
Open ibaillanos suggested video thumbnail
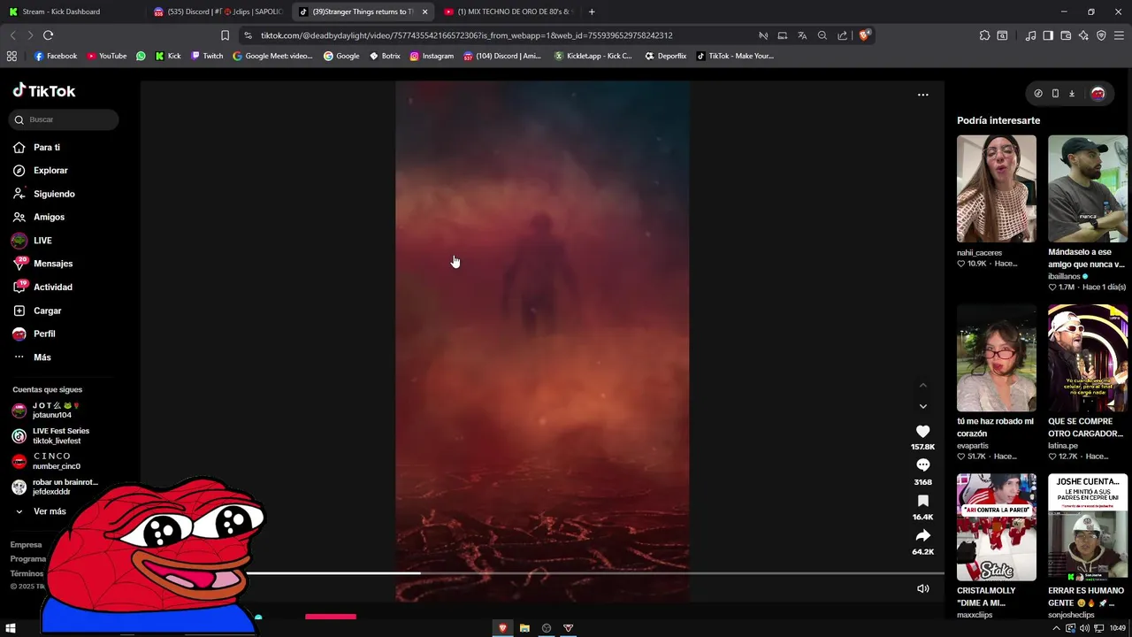tap(1088, 188)
